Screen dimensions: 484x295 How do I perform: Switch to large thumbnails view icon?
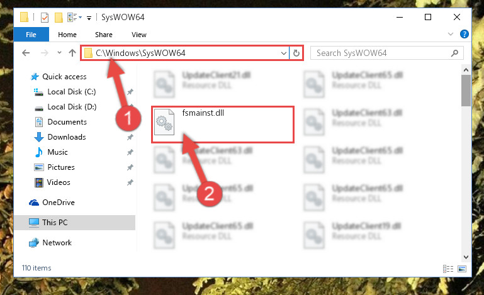click(462, 269)
